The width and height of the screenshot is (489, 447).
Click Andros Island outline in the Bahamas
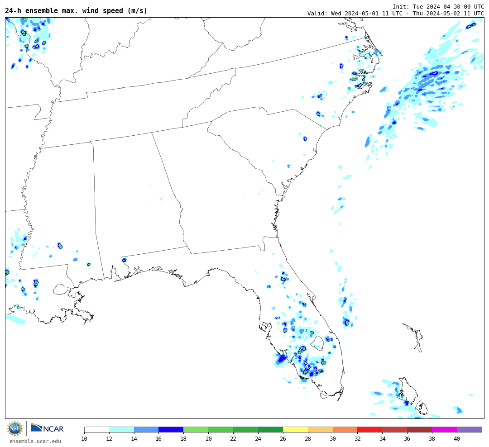(408, 391)
